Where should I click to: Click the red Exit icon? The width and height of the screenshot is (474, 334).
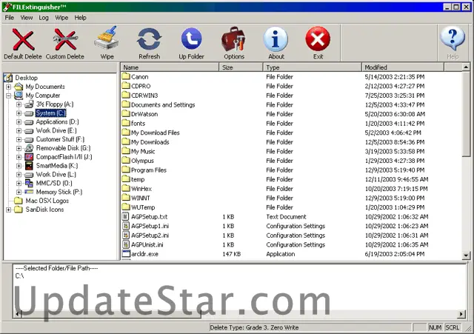tap(318, 39)
